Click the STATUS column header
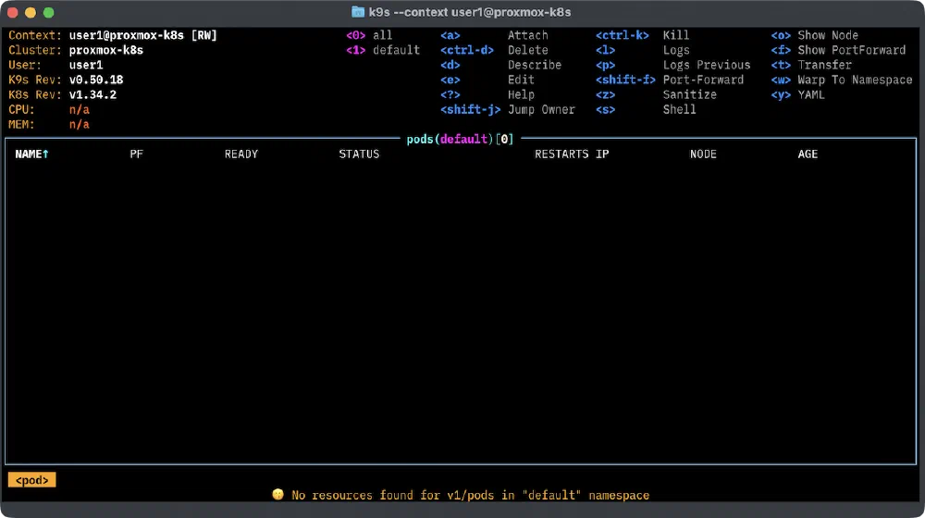The image size is (925, 518). (x=359, y=154)
